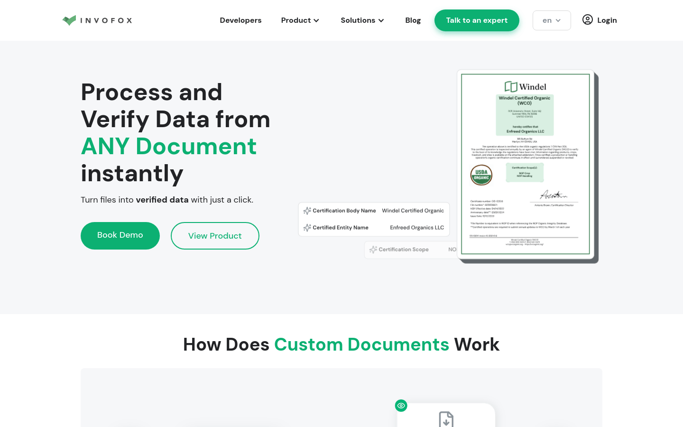The width and height of the screenshot is (683, 427).
Task: Click the Login link text
Action: [x=607, y=20]
